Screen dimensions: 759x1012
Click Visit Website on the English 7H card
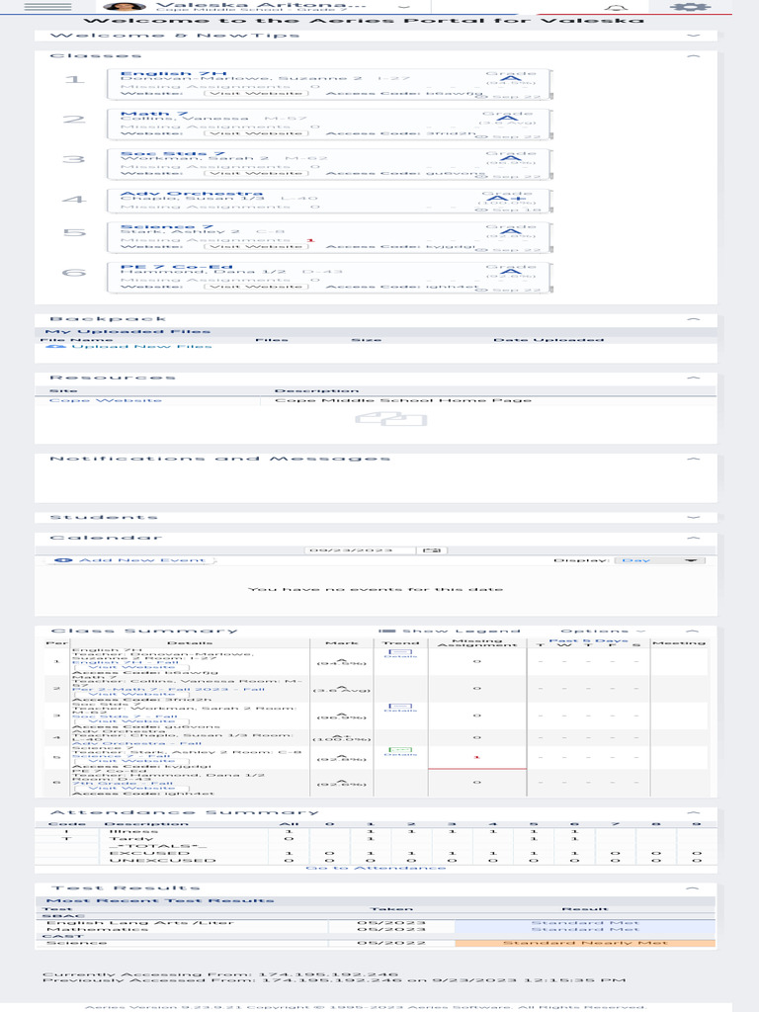(256, 94)
